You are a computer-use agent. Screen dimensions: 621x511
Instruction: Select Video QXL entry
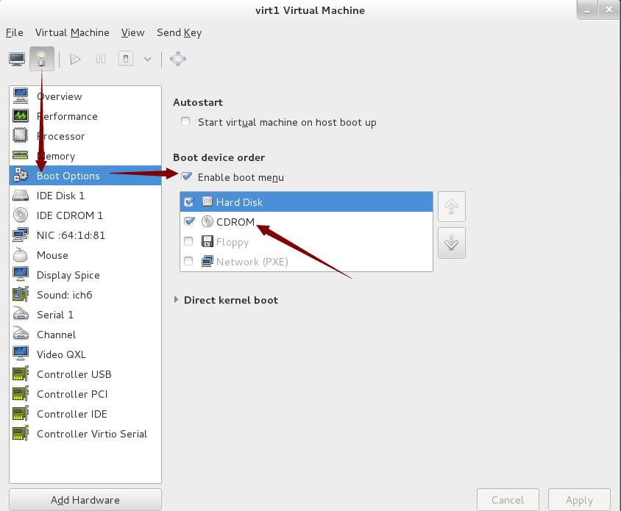[85, 354]
